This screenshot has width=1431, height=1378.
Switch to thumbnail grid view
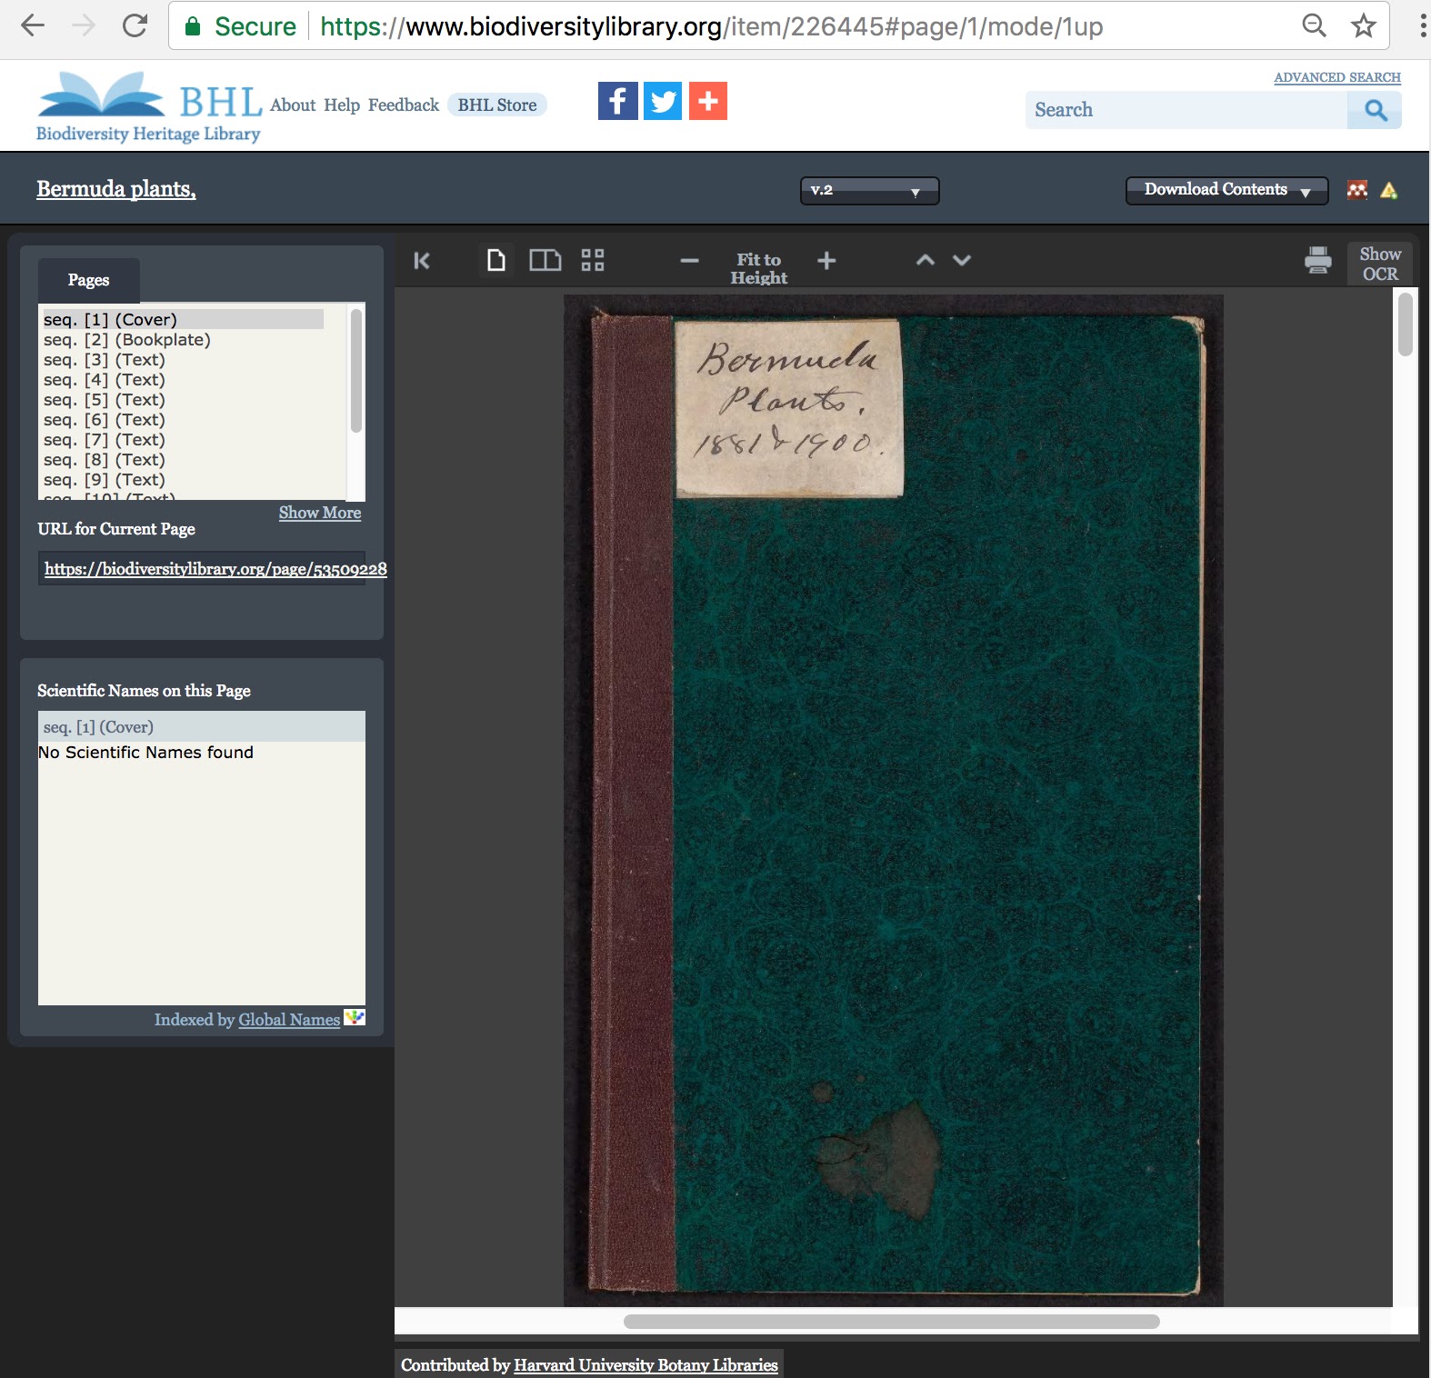coord(593,261)
